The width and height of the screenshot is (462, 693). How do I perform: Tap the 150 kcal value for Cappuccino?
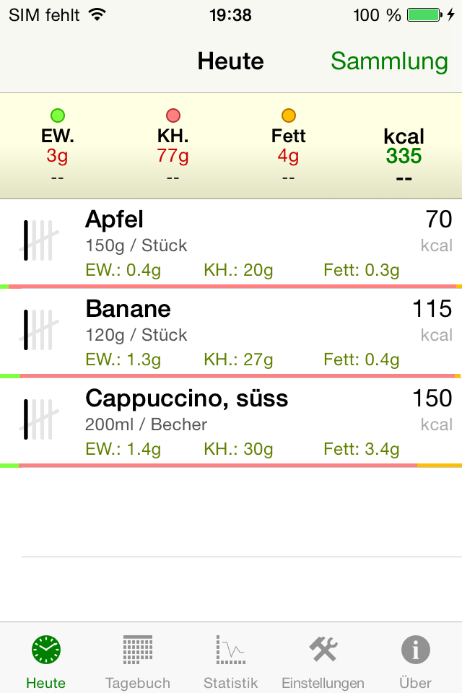[432, 398]
